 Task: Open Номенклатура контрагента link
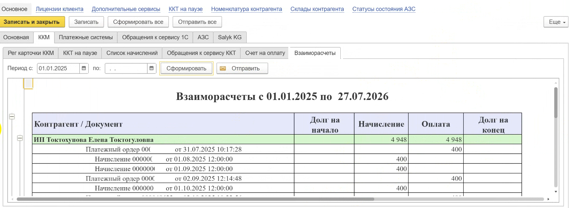tap(247, 9)
